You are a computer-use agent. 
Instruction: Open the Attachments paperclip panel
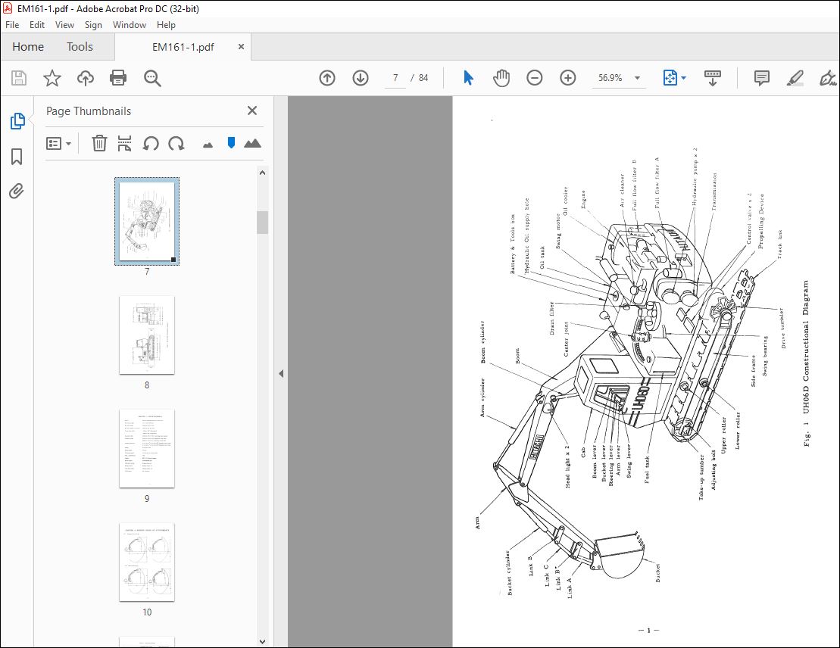tap(17, 192)
